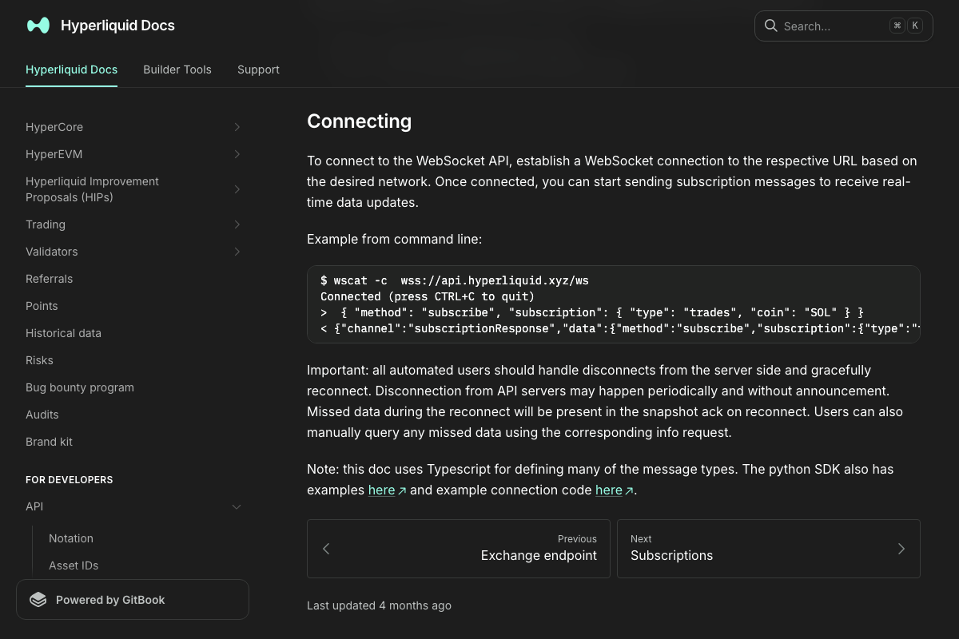Viewport: 959px width, 639px height.
Task: Click the Connecting heading
Action: [x=360, y=121]
